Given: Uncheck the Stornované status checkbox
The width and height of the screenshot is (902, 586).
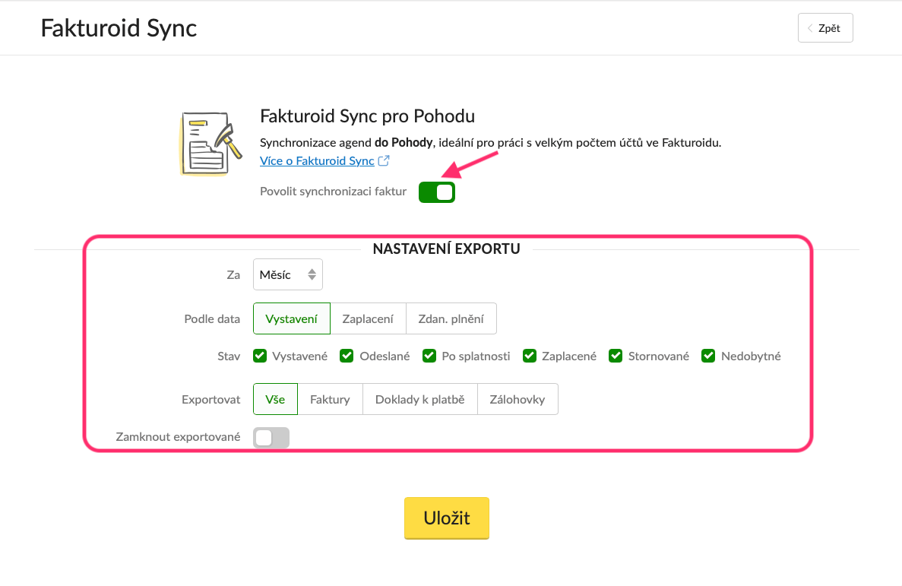Looking at the screenshot, I should (616, 356).
